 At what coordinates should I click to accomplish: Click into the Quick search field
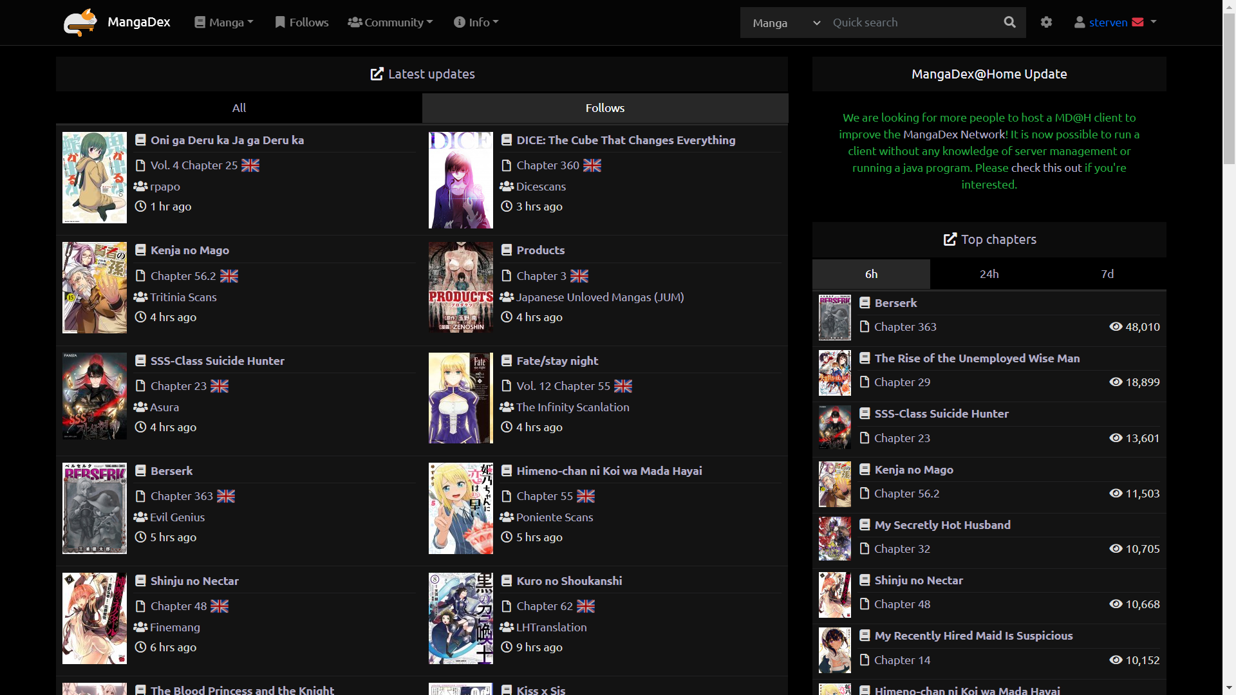[912, 23]
